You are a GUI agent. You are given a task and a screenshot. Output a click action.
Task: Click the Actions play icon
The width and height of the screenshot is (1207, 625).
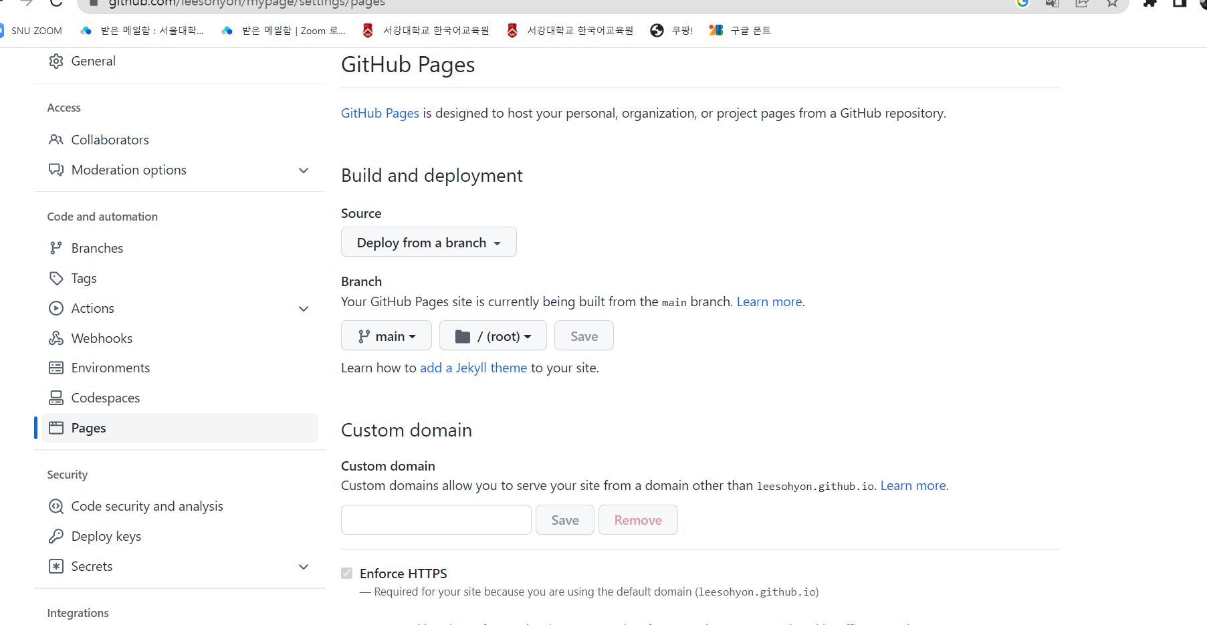point(56,308)
